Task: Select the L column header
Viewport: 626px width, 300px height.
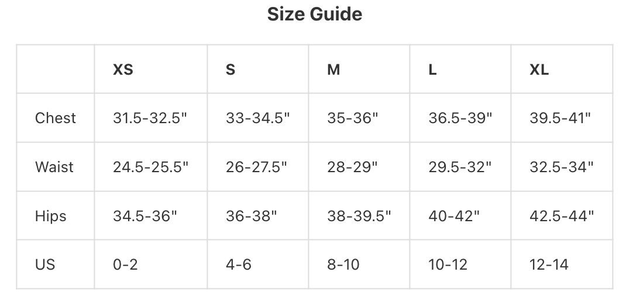Action: 432,69
